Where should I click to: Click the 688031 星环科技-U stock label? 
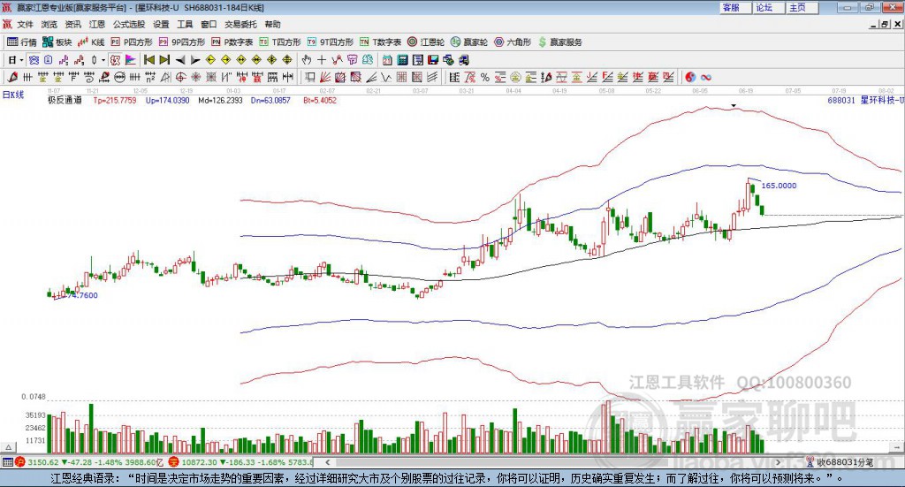[x=864, y=101]
